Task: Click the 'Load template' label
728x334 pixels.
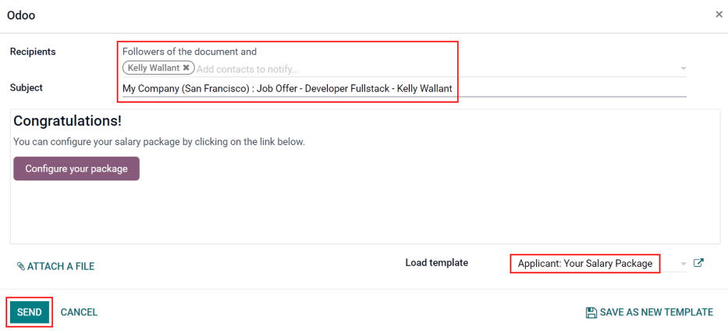Action: pos(436,263)
